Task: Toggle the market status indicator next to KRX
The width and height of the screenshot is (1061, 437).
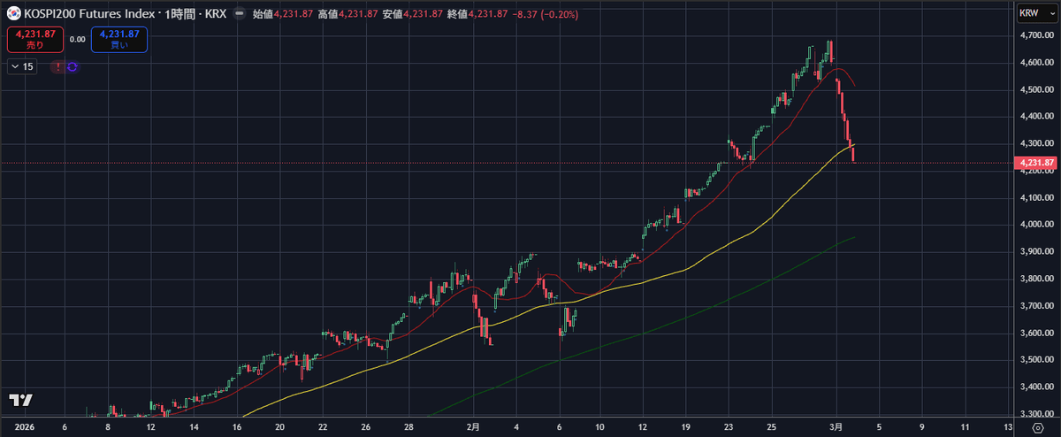Action: [239, 14]
